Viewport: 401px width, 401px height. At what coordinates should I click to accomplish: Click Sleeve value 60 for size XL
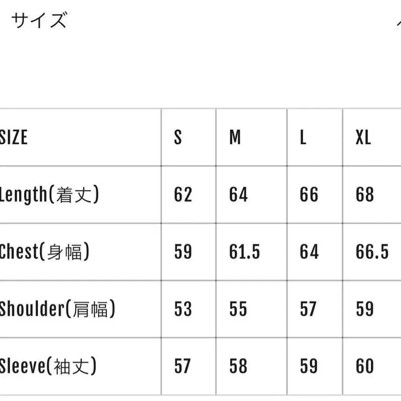click(x=365, y=366)
